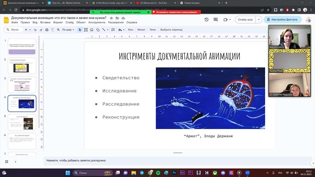
Task: Click the bullet text 'Расследование'
Action: (x=121, y=104)
